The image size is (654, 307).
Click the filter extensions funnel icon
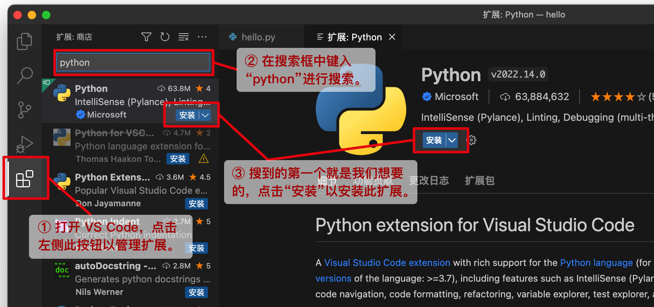146,37
